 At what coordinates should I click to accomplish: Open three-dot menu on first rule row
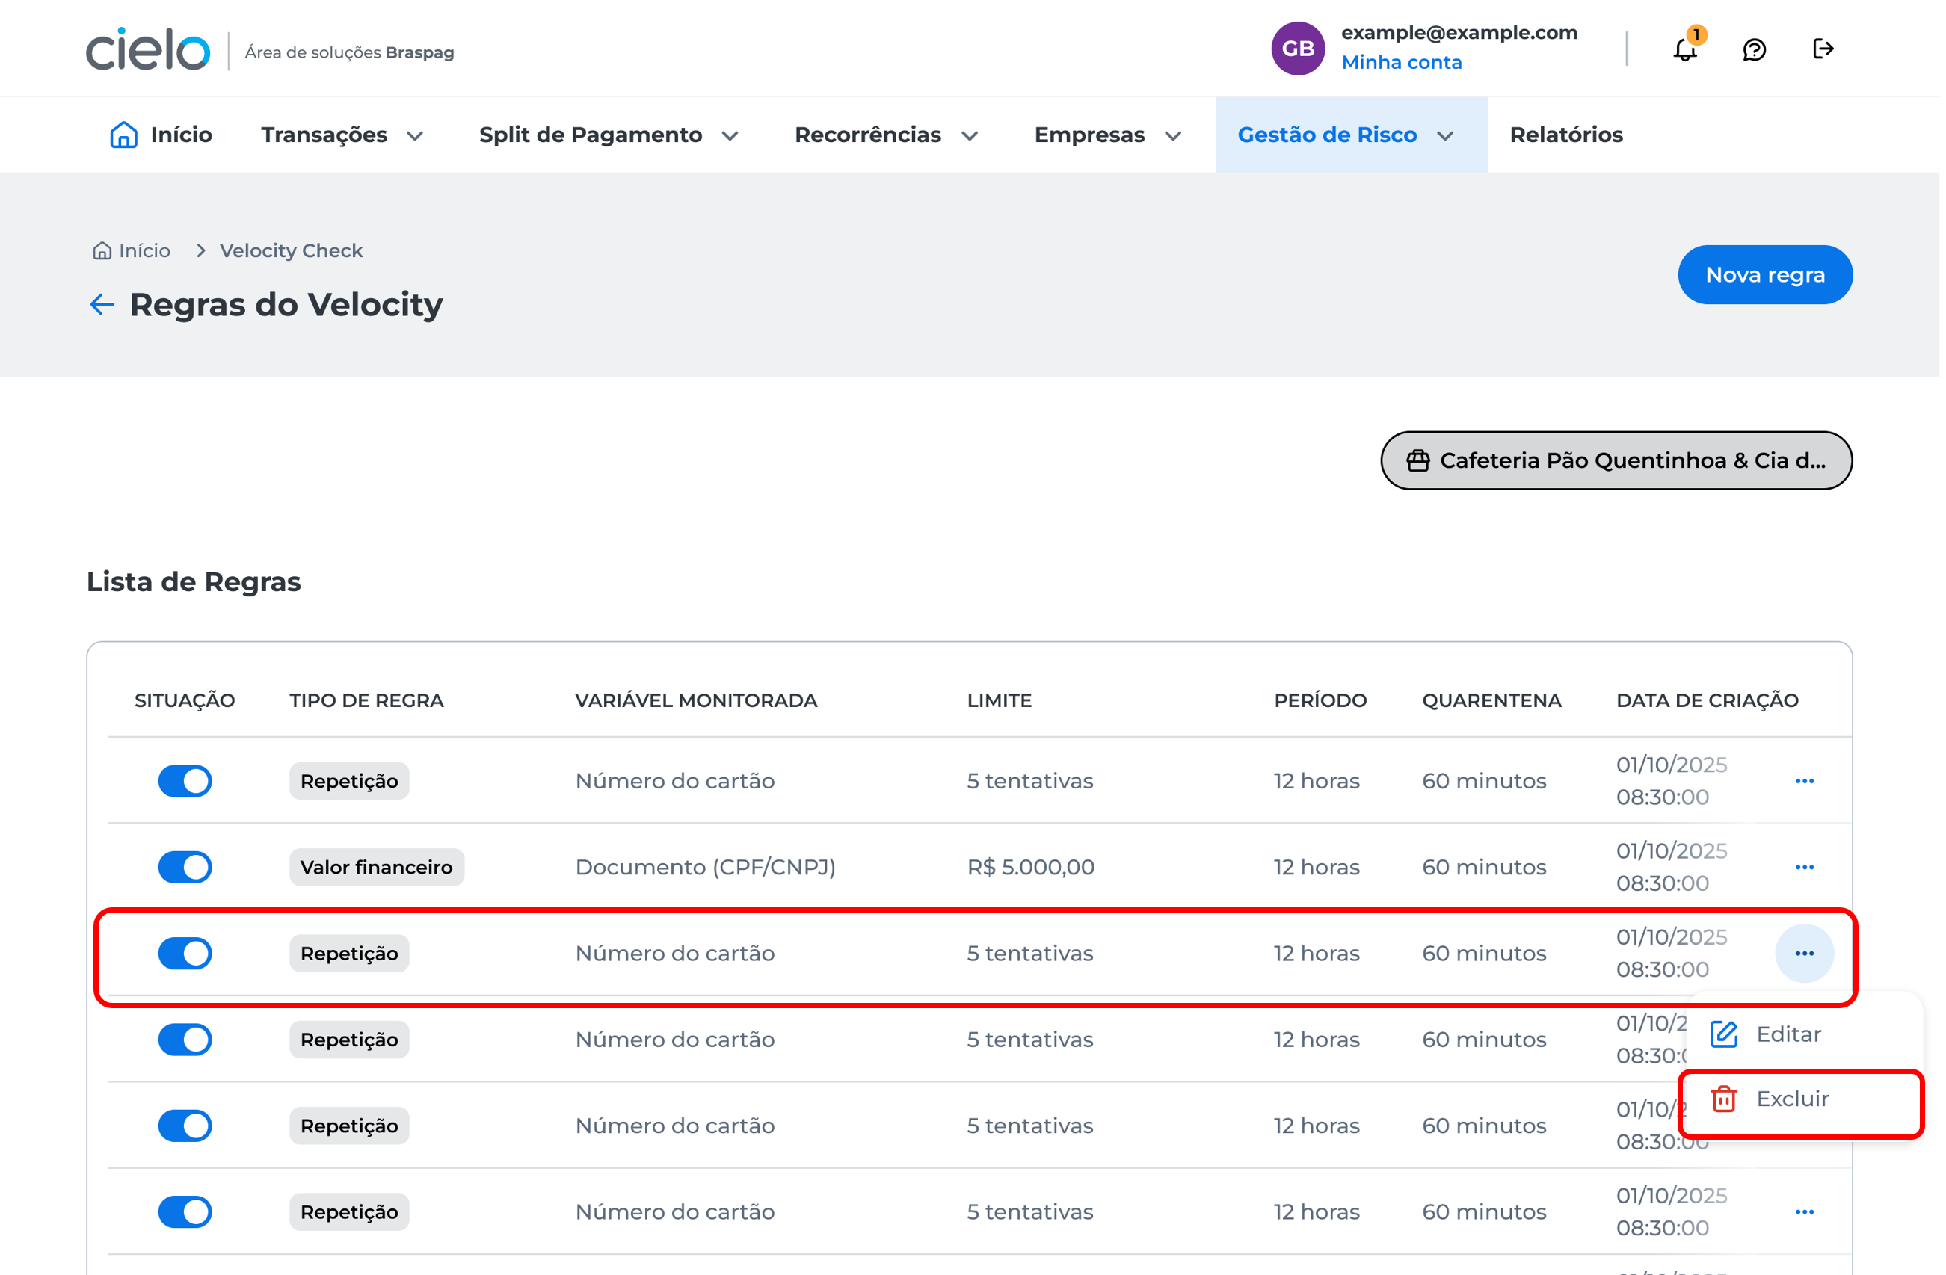(1804, 780)
